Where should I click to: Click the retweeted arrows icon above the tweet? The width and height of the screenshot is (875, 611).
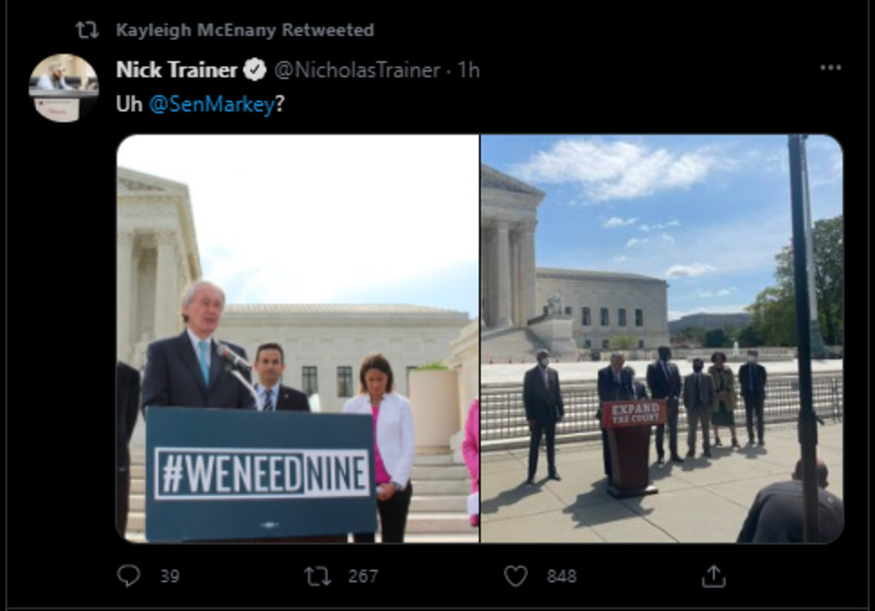[x=87, y=31]
